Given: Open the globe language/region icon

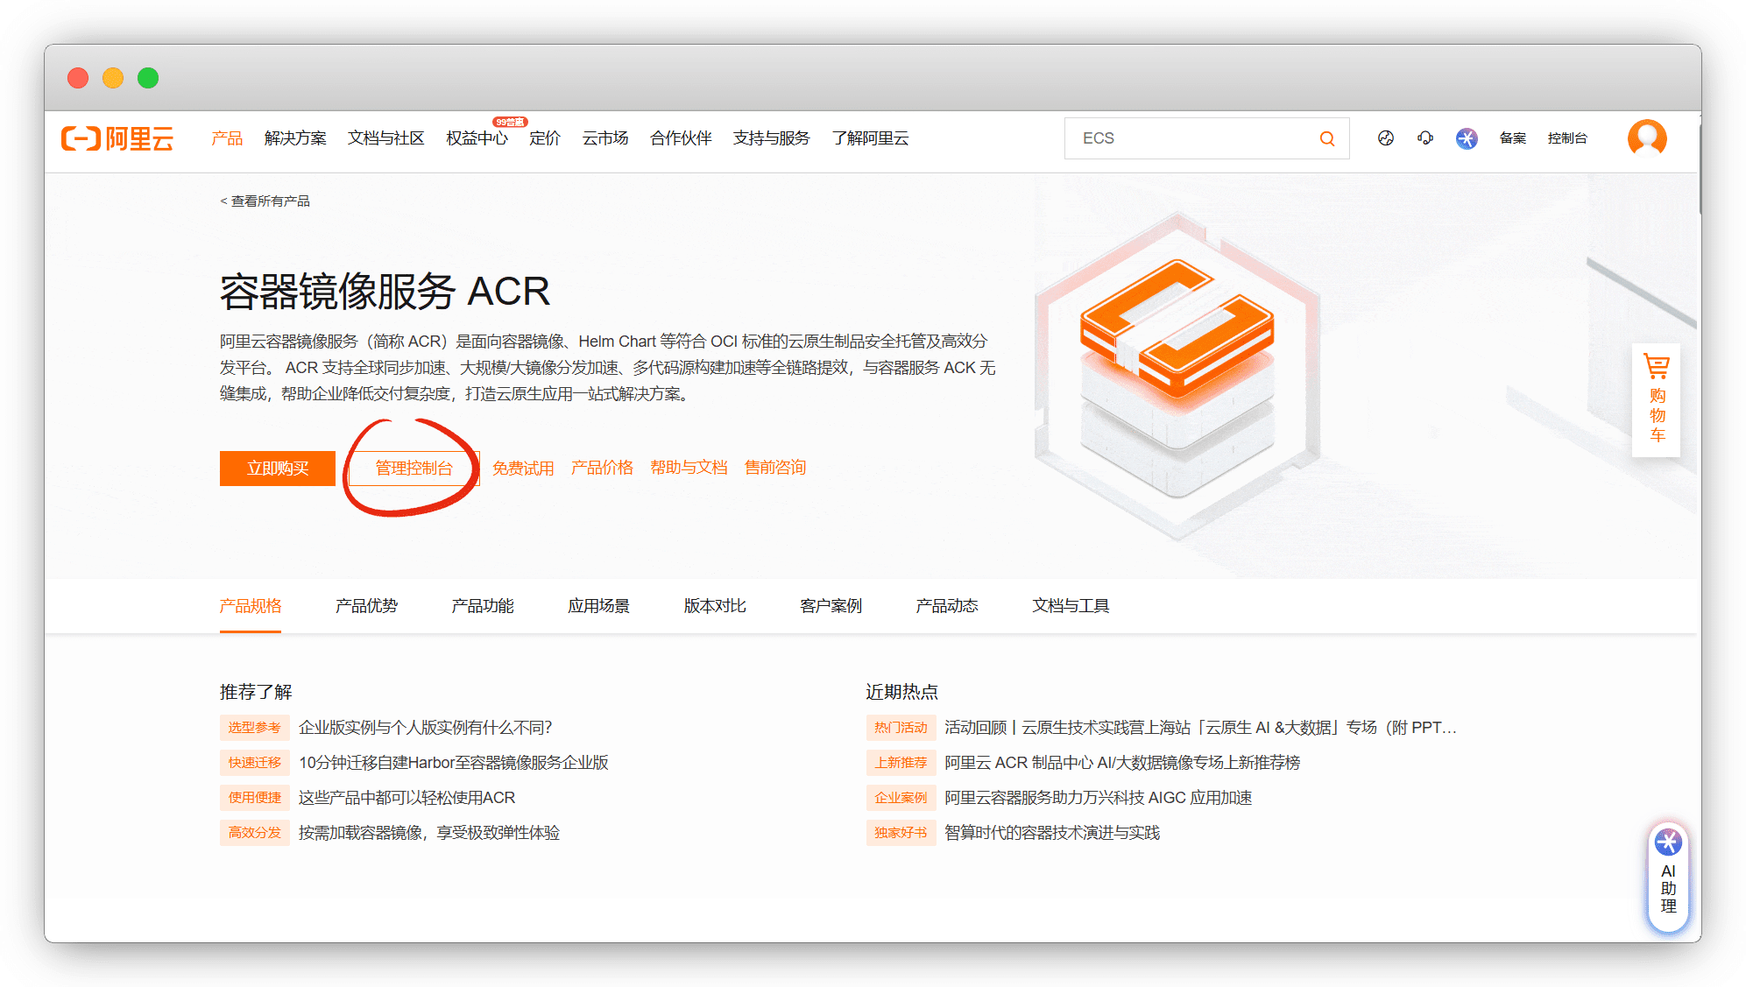Looking at the screenshot, I should [x=1385, y=138].
